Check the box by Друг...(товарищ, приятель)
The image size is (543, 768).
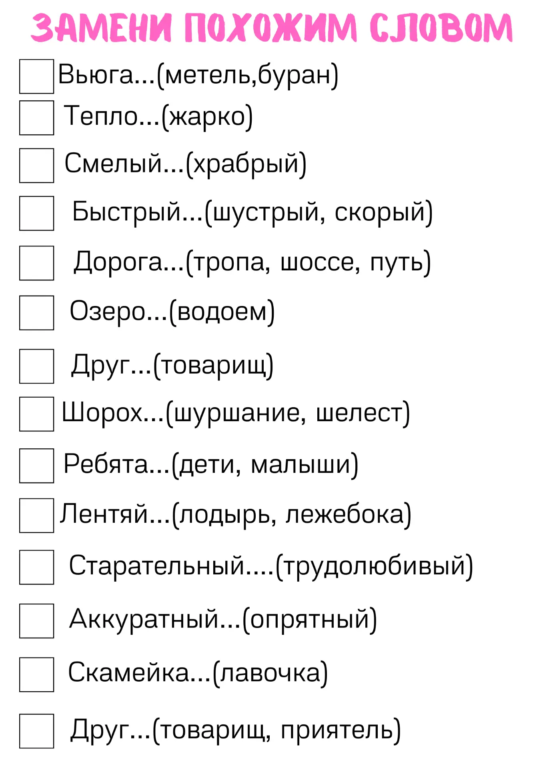(36, 731)
